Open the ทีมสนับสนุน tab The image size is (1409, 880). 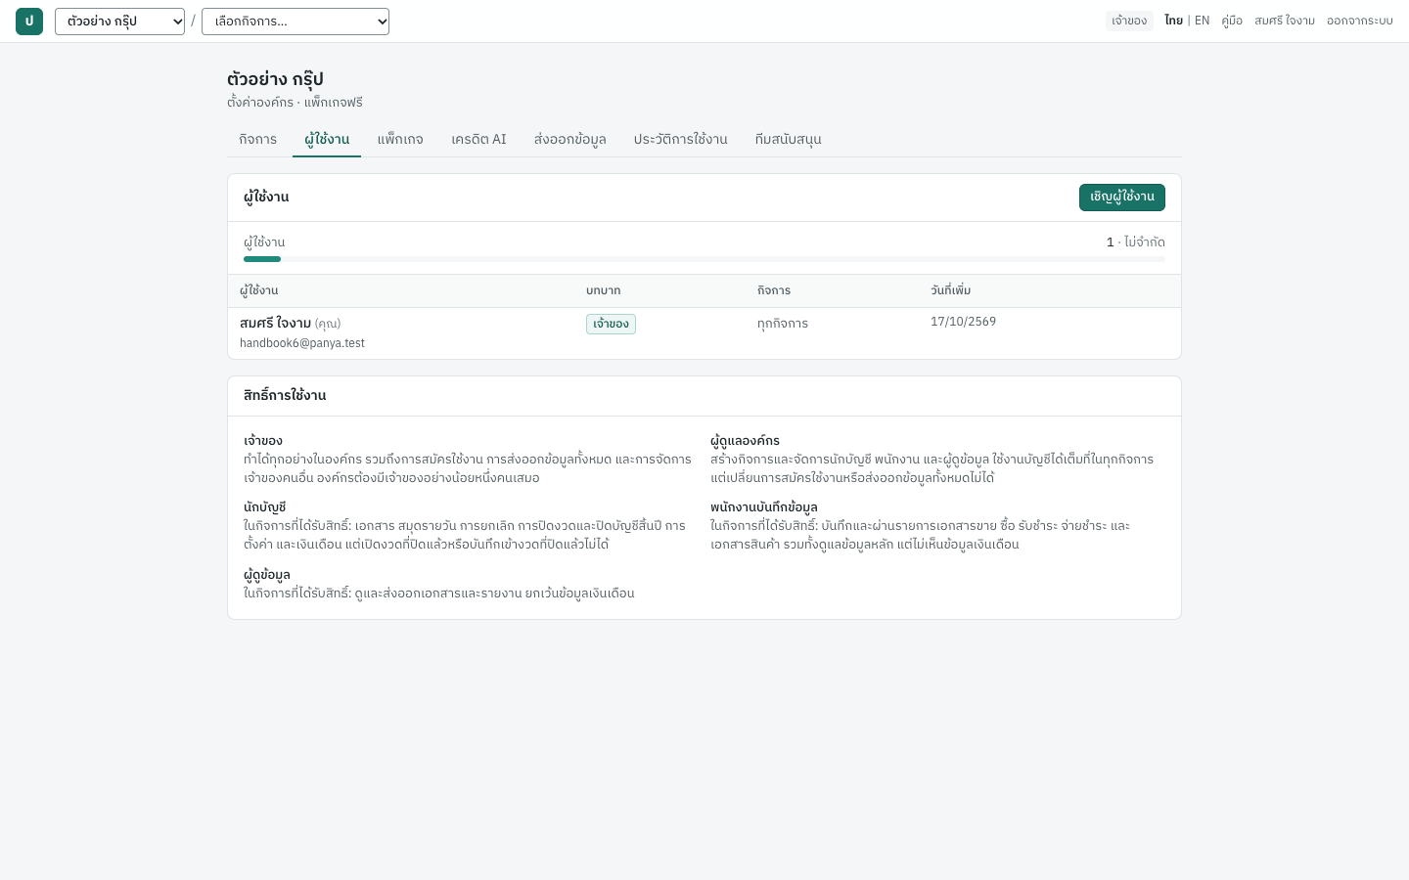click(789, 139)
